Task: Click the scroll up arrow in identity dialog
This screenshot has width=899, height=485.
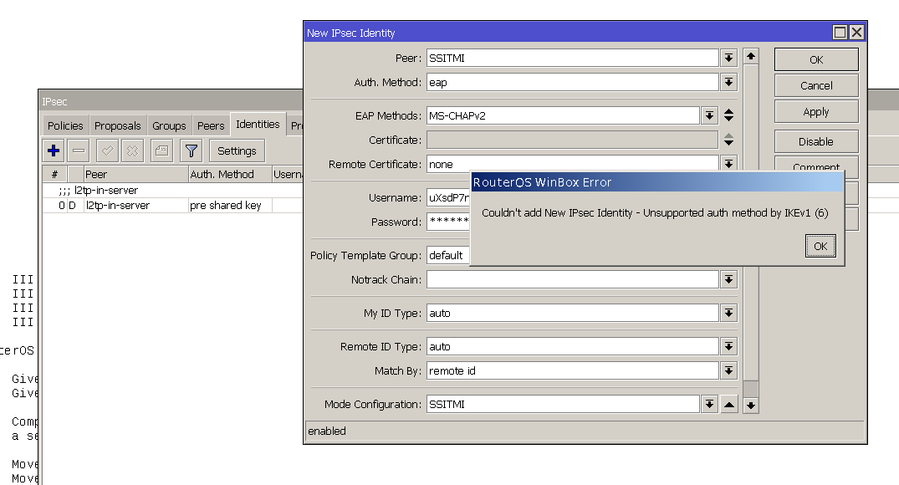Action: 750,56
